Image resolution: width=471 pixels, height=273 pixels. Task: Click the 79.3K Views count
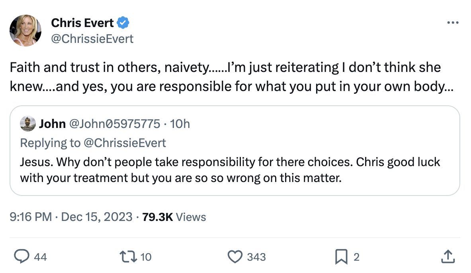pyautogui.click(x=174, y=217)
